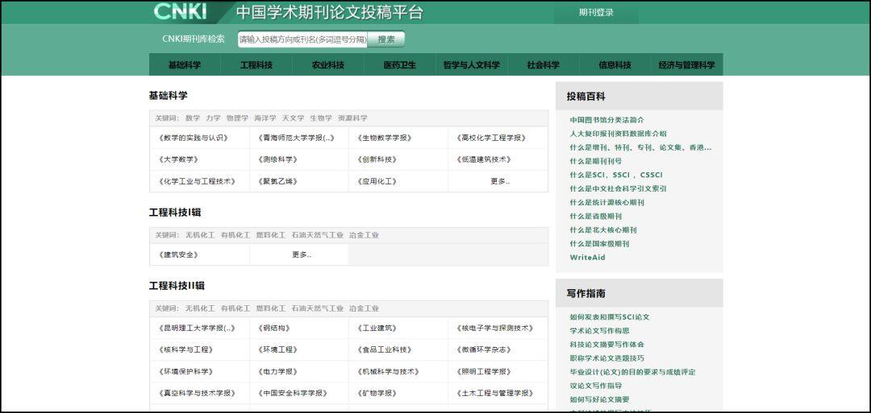Open journal 《钢结构》
The image size is (871, 413).
[x=274, y=328]
